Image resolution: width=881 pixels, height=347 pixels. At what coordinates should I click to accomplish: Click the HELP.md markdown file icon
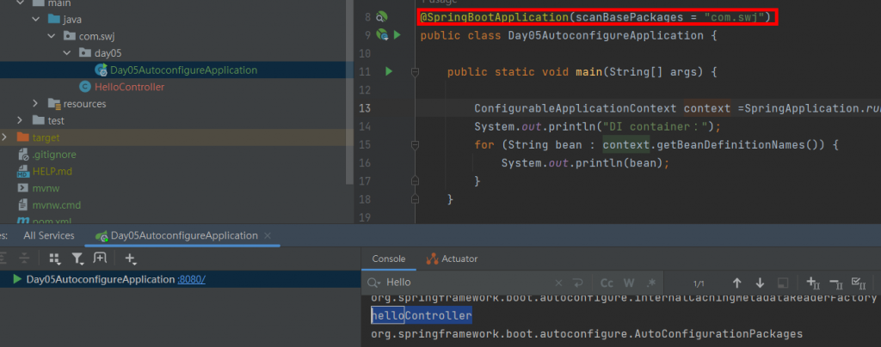[23, 171]
